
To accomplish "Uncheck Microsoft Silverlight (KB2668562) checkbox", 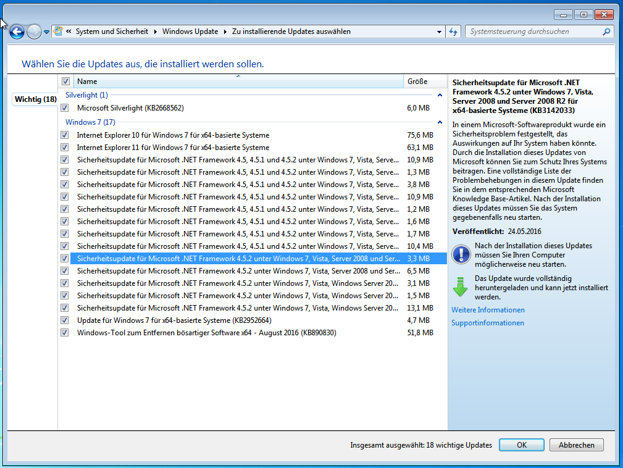I will click(65, 108).
